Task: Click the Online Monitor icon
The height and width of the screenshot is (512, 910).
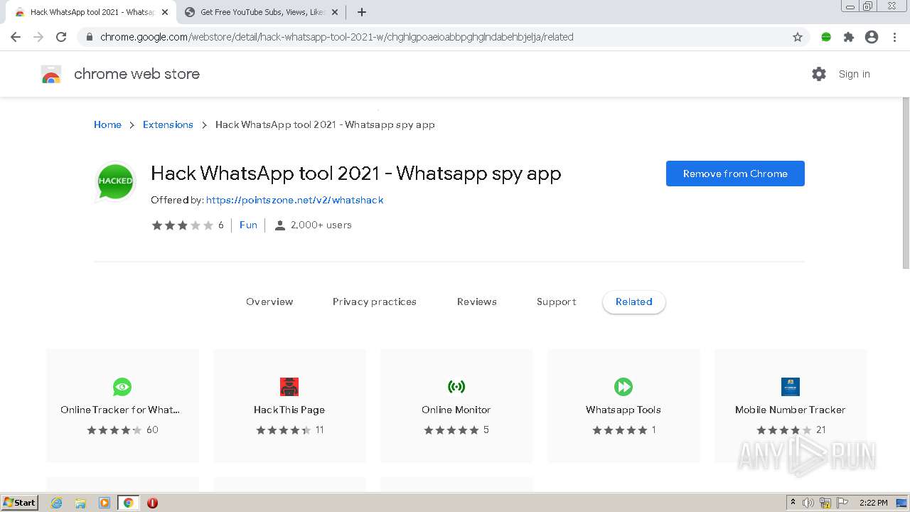Action: click(x=456, y=387)
